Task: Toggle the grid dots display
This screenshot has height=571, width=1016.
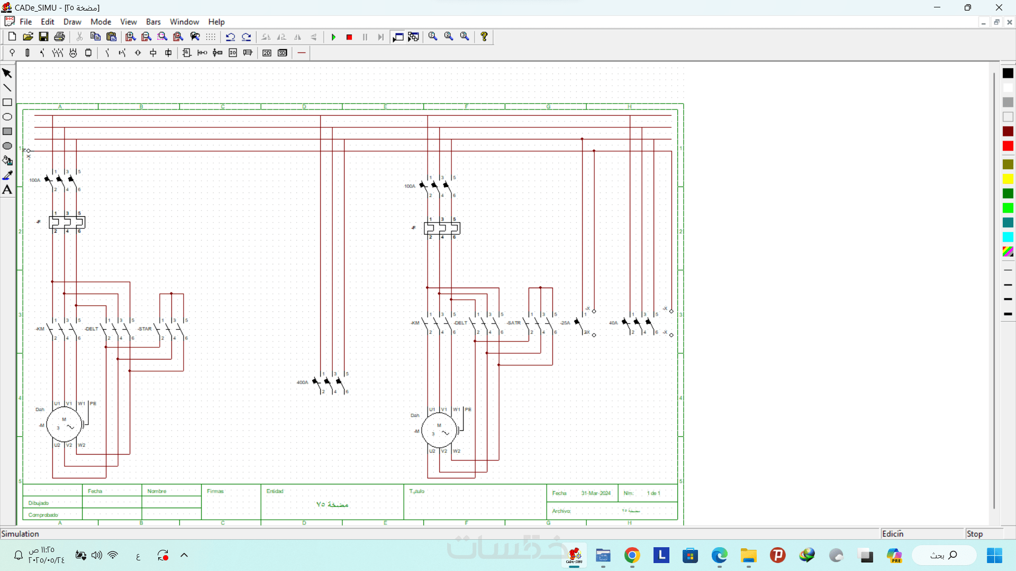Action: 211,36
